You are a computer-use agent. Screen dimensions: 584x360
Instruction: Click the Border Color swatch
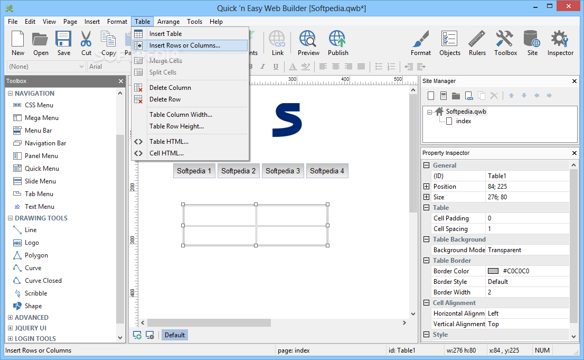tap(493, 271)
